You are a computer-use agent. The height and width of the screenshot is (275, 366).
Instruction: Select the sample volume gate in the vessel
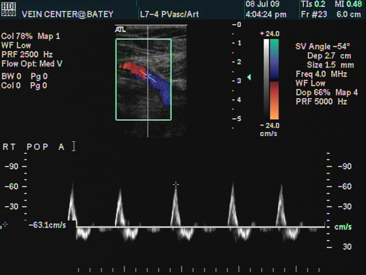coord(148,76)
